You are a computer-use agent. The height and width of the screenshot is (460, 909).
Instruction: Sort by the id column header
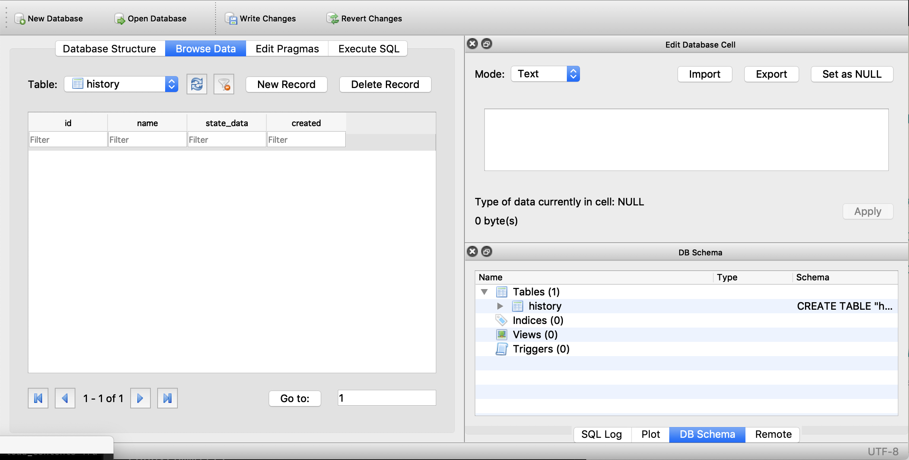click(x=68, y=123)
